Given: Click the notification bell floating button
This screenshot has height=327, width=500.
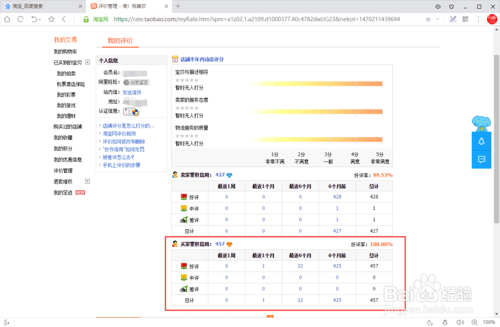Looking at the screenshot, I should 481,141.
